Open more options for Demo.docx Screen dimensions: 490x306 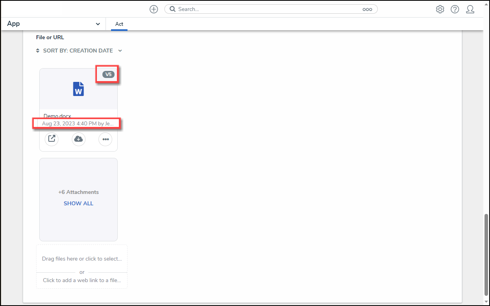105,139
